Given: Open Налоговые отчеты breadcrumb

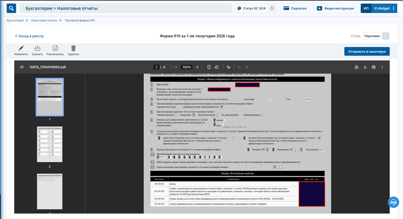Looking at the screenshot, I should click(44, 20).
